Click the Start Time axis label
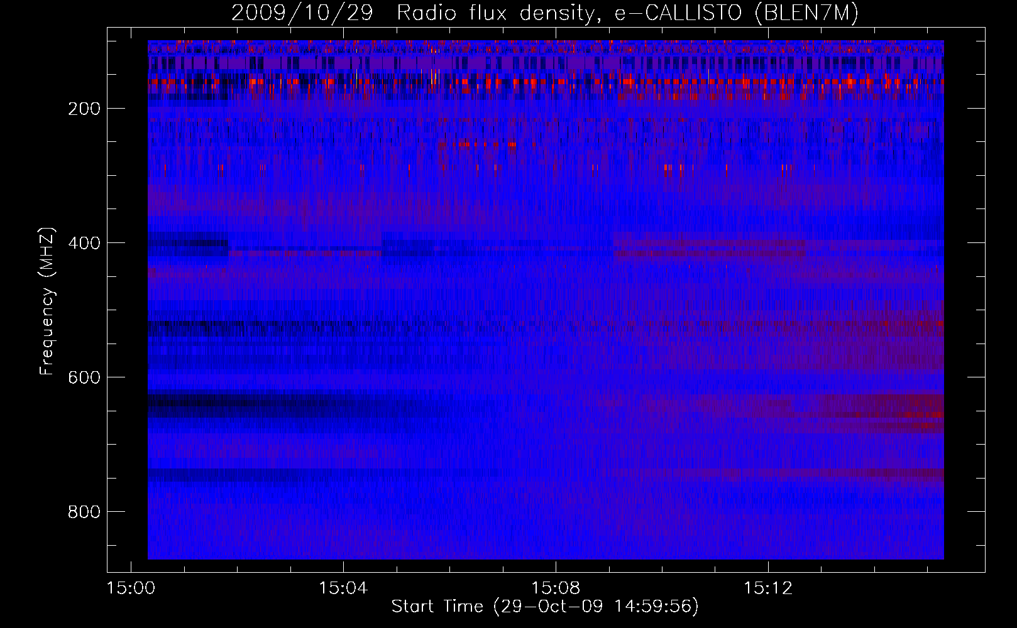This screenshot has height=628, width=1017. (x=545, y=607)
